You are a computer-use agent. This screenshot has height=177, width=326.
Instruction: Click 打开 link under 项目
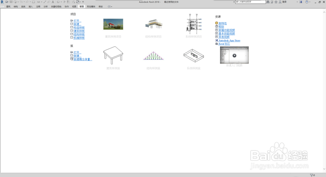[x=77, y=21]
